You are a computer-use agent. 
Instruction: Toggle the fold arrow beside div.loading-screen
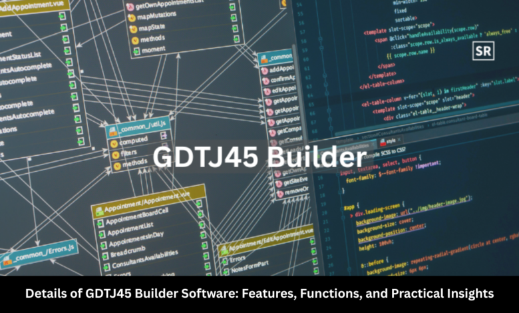pyautogui.click(x=351, y=216)
